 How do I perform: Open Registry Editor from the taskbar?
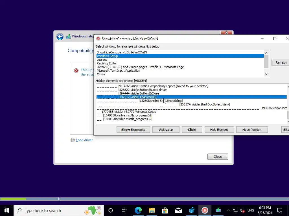coord(192,210)
